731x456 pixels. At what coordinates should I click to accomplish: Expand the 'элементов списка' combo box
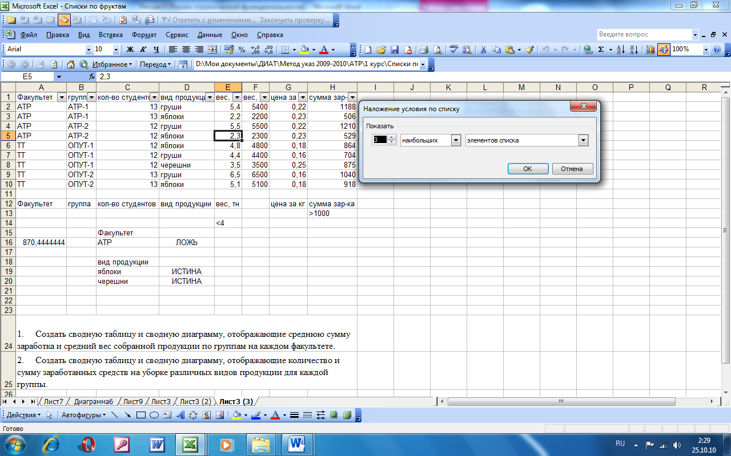coord(583,140)
